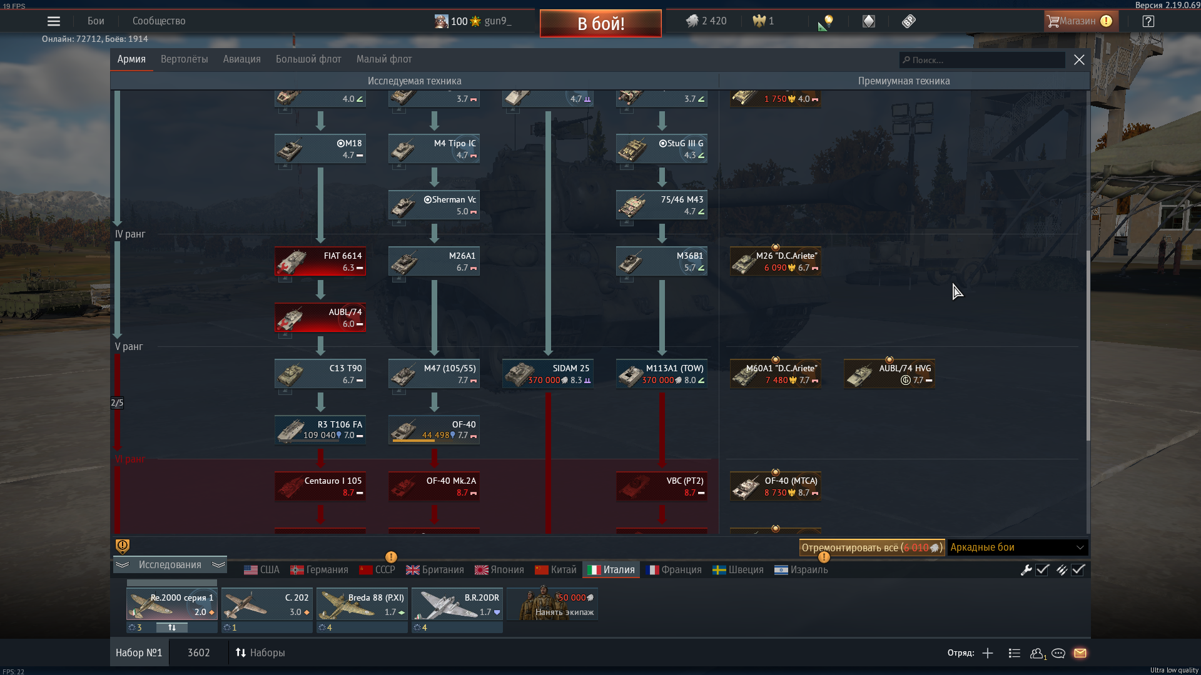Select Израиль nation tab
Screen dimensions: 1201x675
[801, 570]
